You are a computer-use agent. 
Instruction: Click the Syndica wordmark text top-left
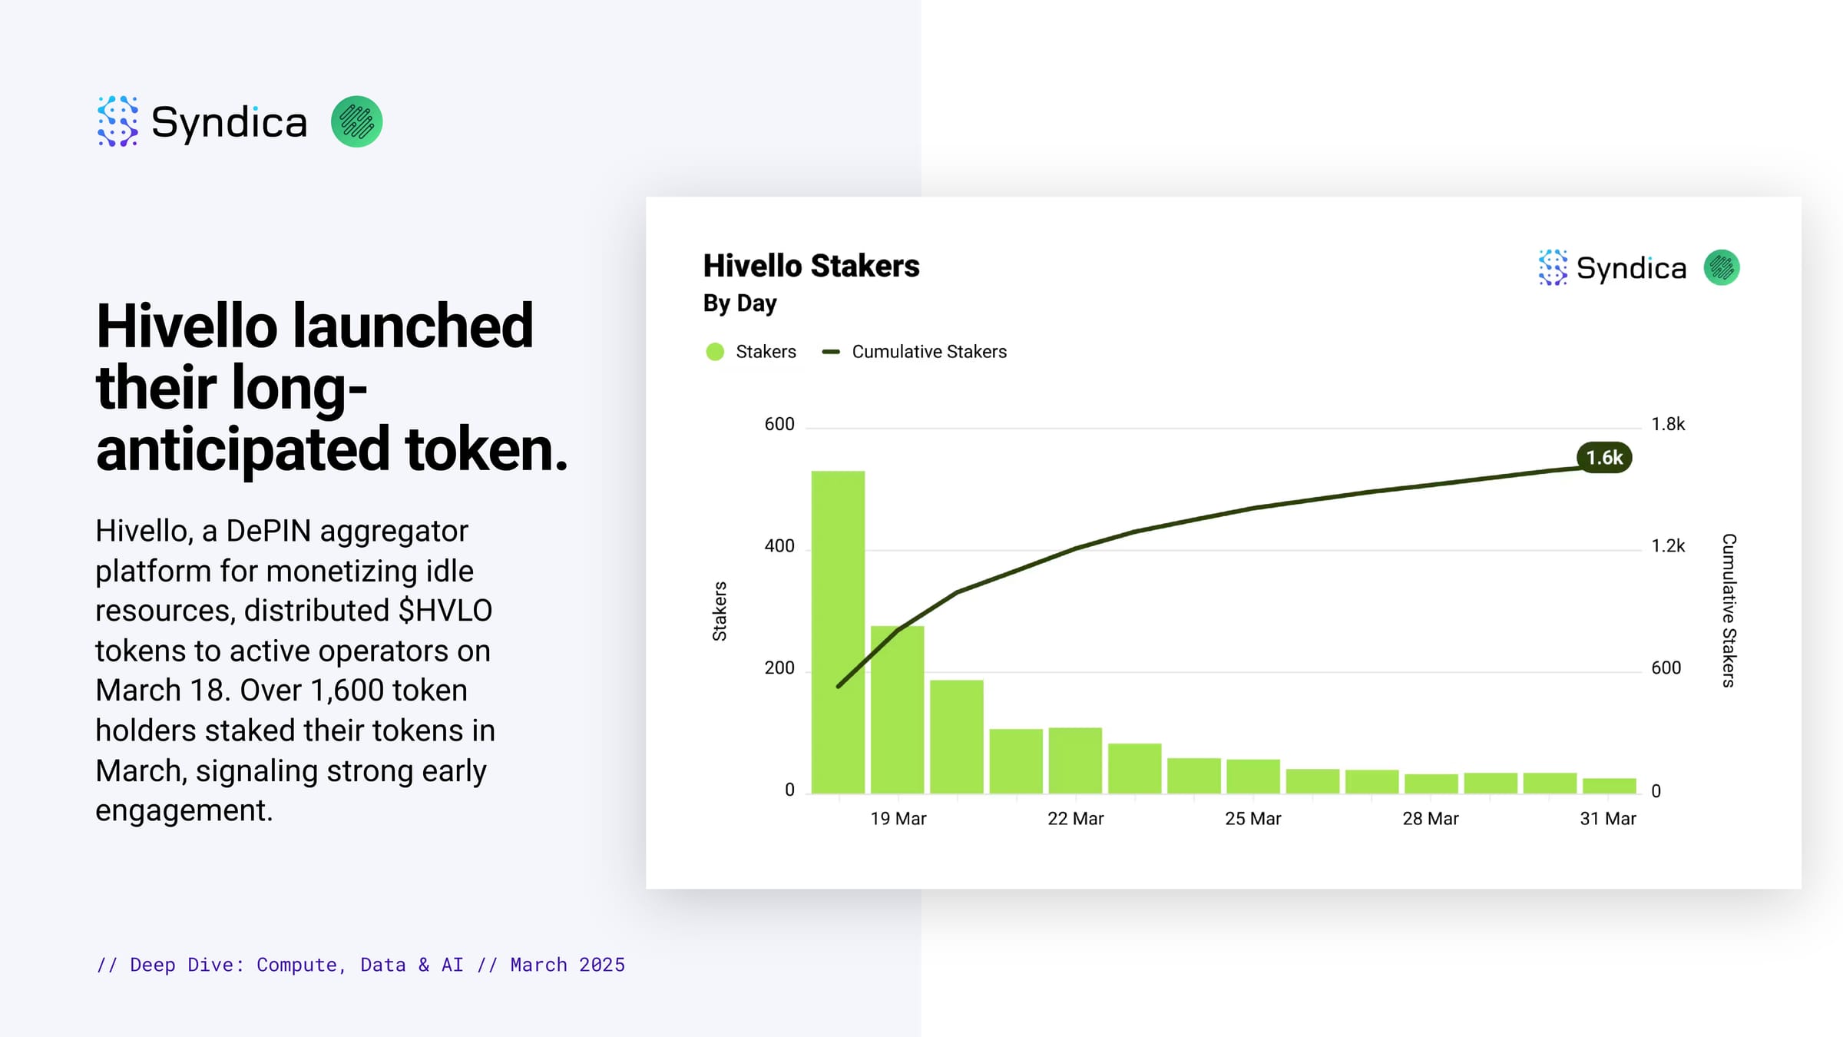[x=229, y=123]
